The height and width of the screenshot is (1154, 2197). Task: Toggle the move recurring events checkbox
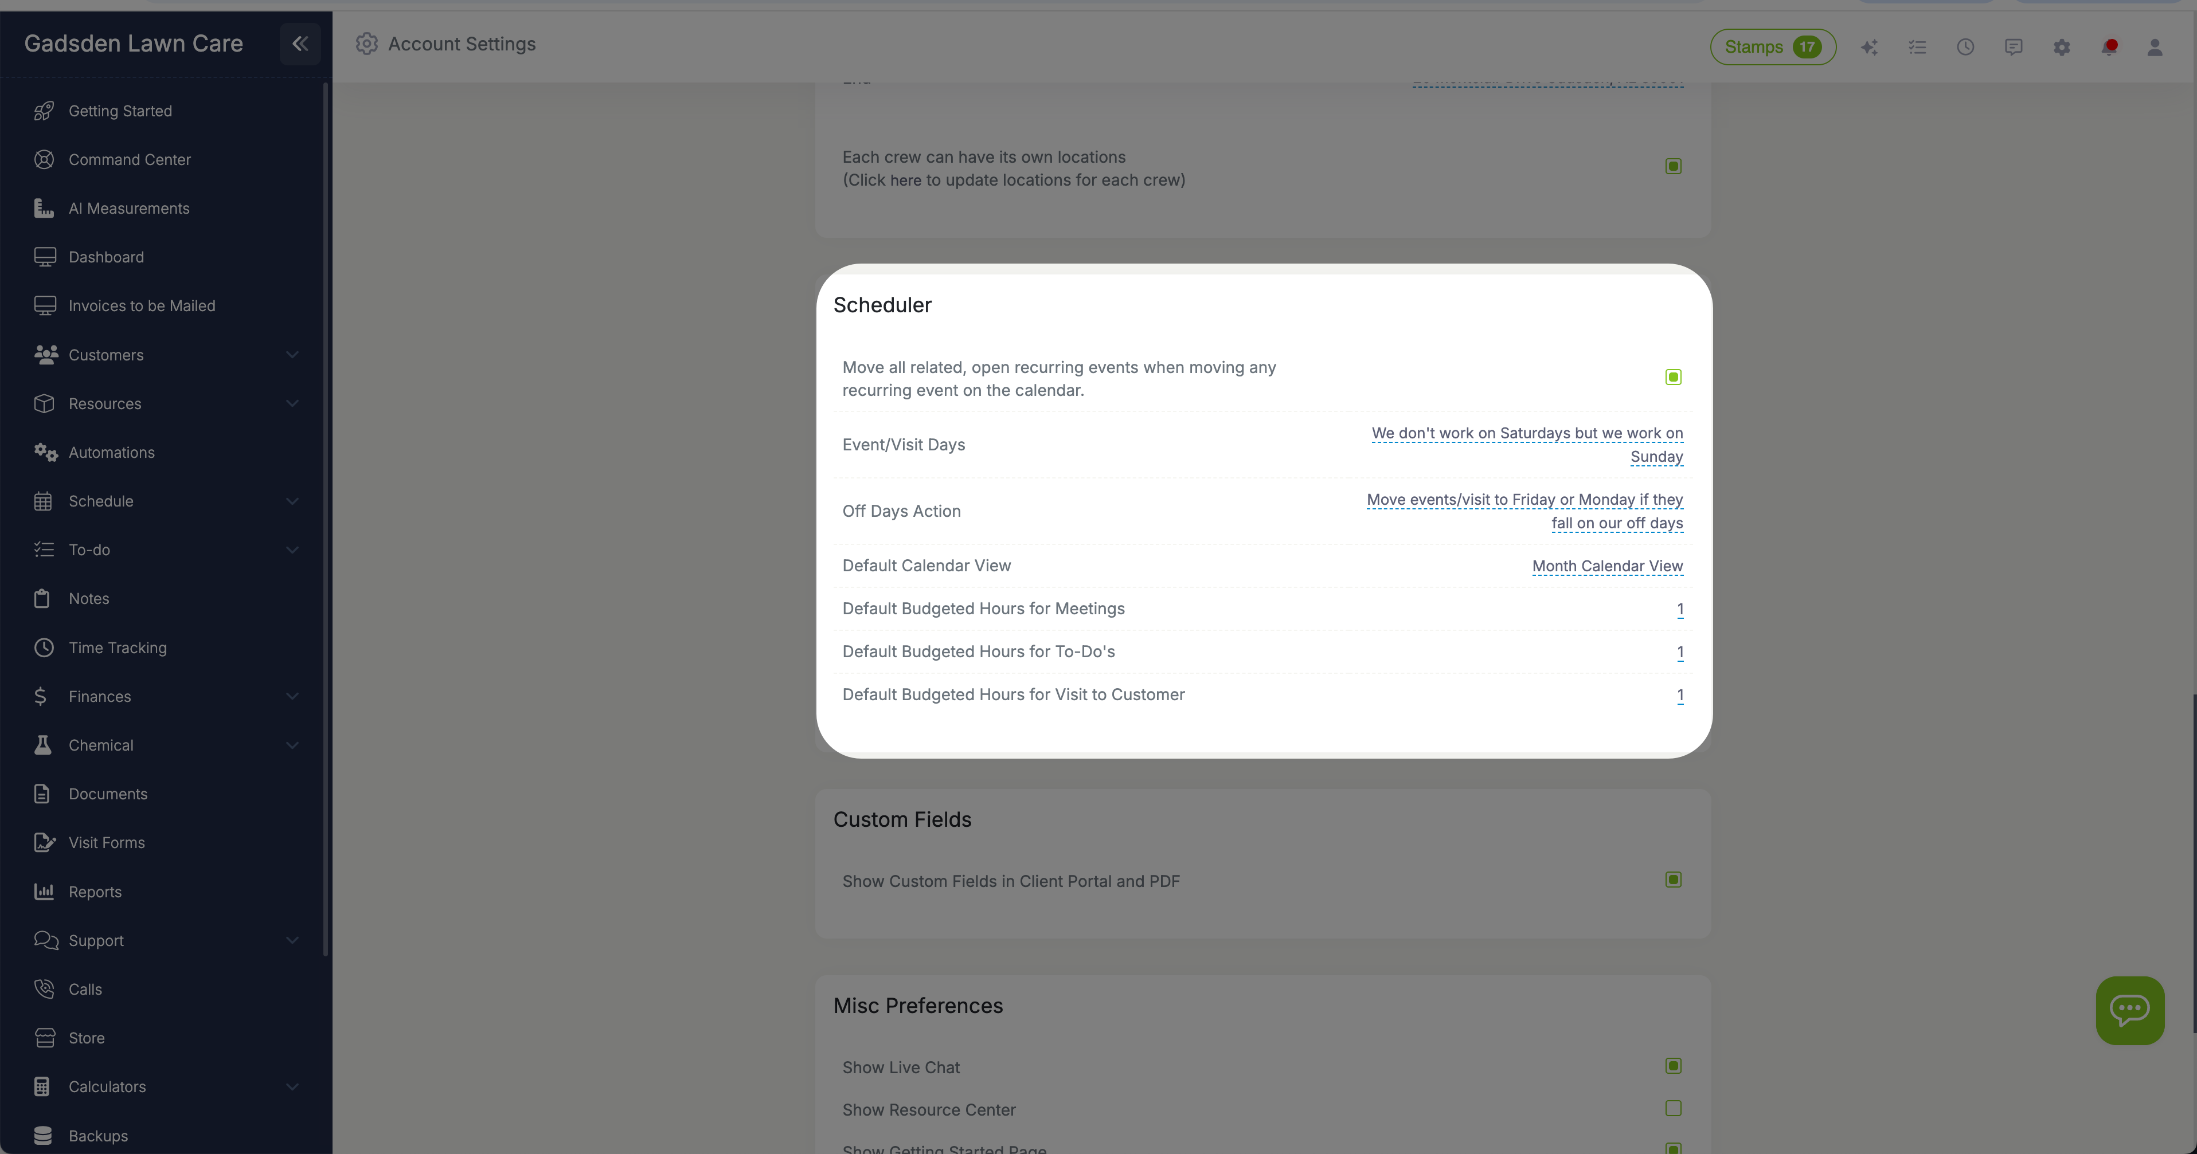point(1672,376)
